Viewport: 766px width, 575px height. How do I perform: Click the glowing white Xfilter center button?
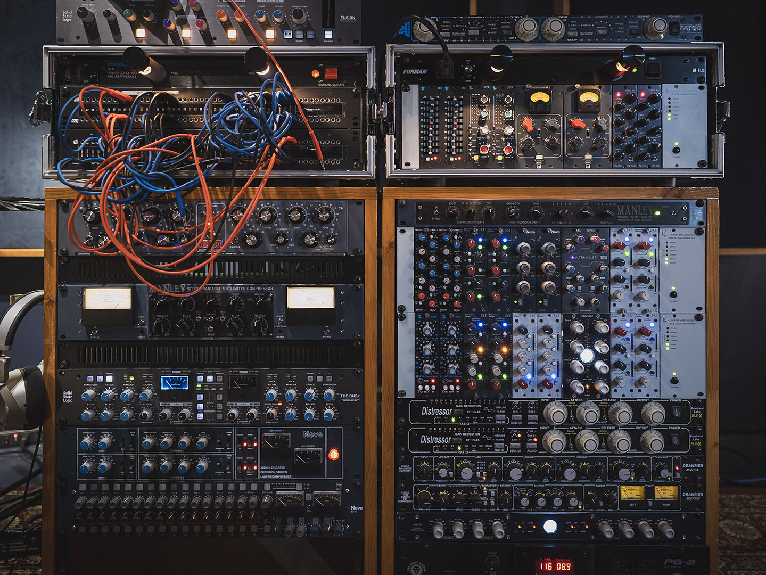(550, 527)
